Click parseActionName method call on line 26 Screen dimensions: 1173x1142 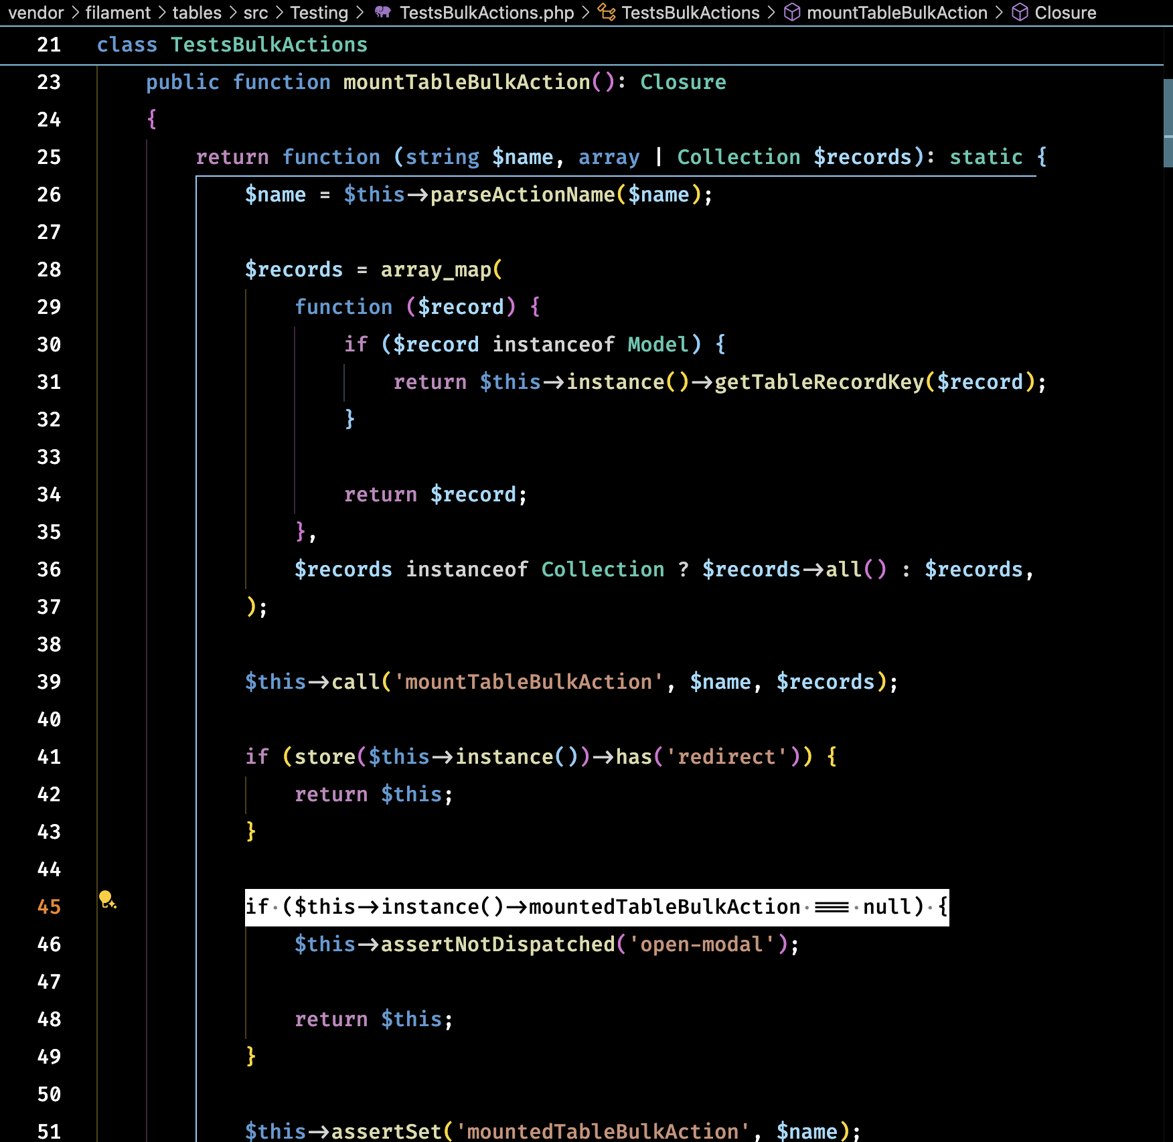coord(522,195)
